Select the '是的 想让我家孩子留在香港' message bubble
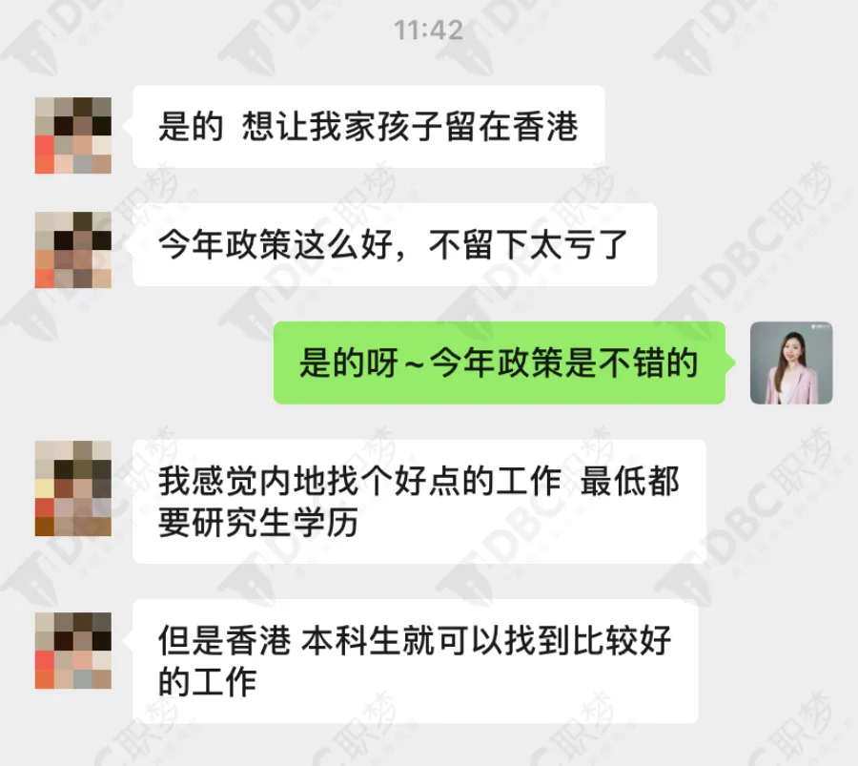Image resolution: width=858 pixels, height=766 pixels. [369, 127]
